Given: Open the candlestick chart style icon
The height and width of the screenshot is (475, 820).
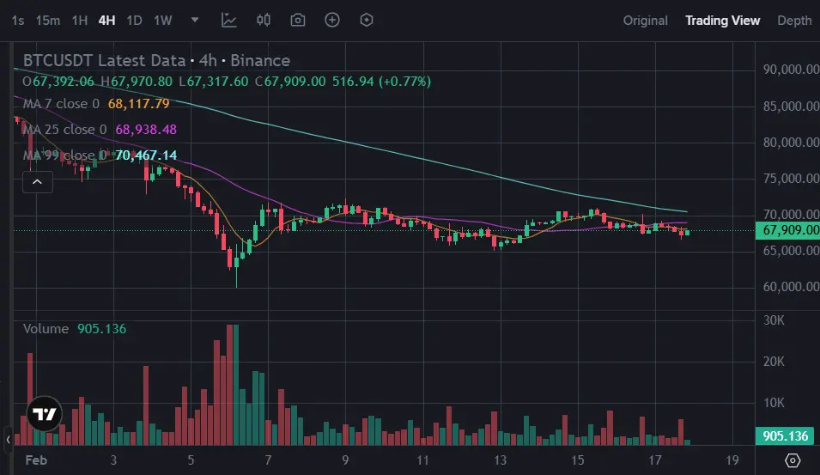Looking at the screenshot, I should click(x=264, y=21).
